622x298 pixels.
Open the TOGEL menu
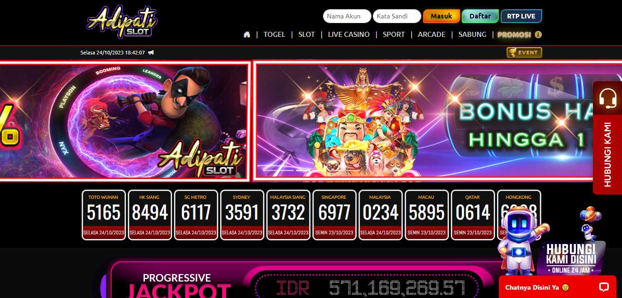tap(274, 35)
